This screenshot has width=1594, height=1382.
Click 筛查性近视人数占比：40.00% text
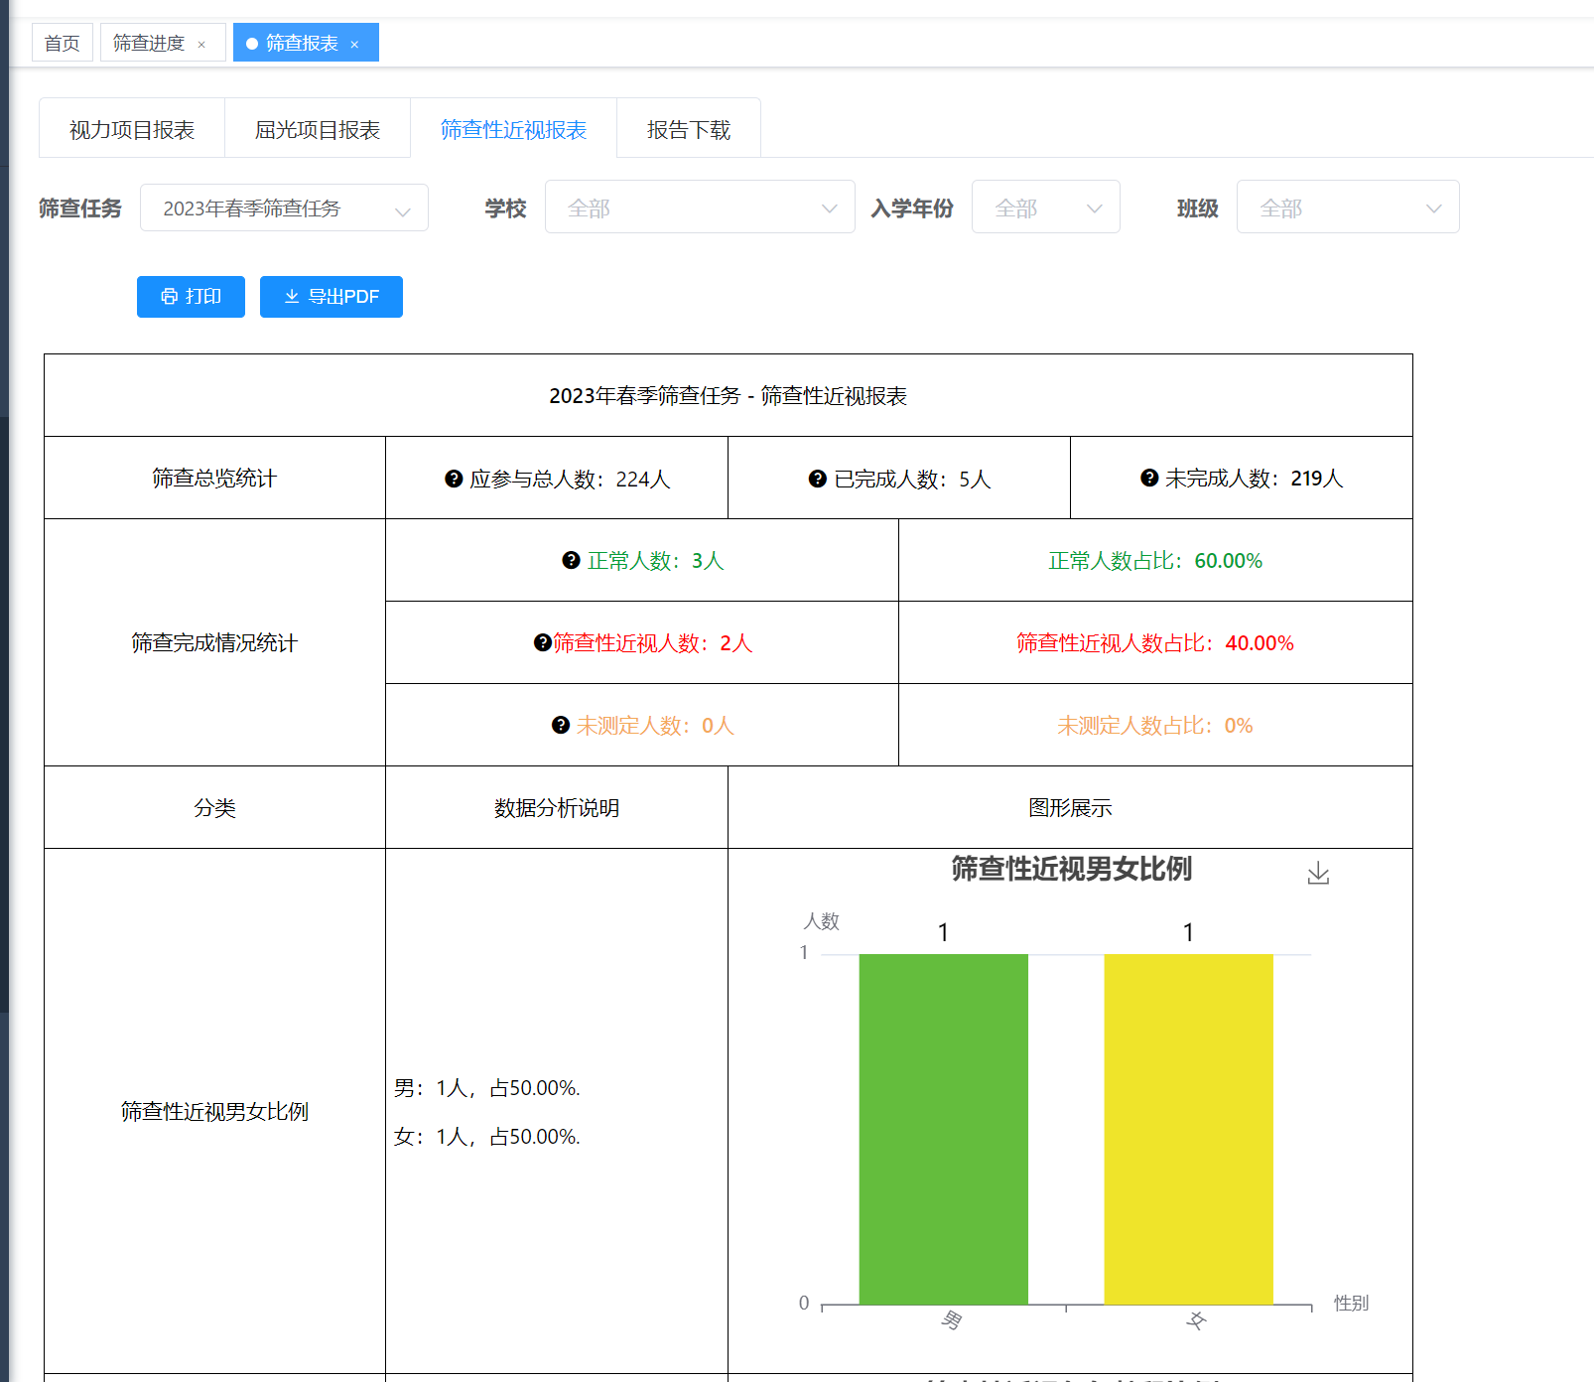click(x=1155, y=642)
